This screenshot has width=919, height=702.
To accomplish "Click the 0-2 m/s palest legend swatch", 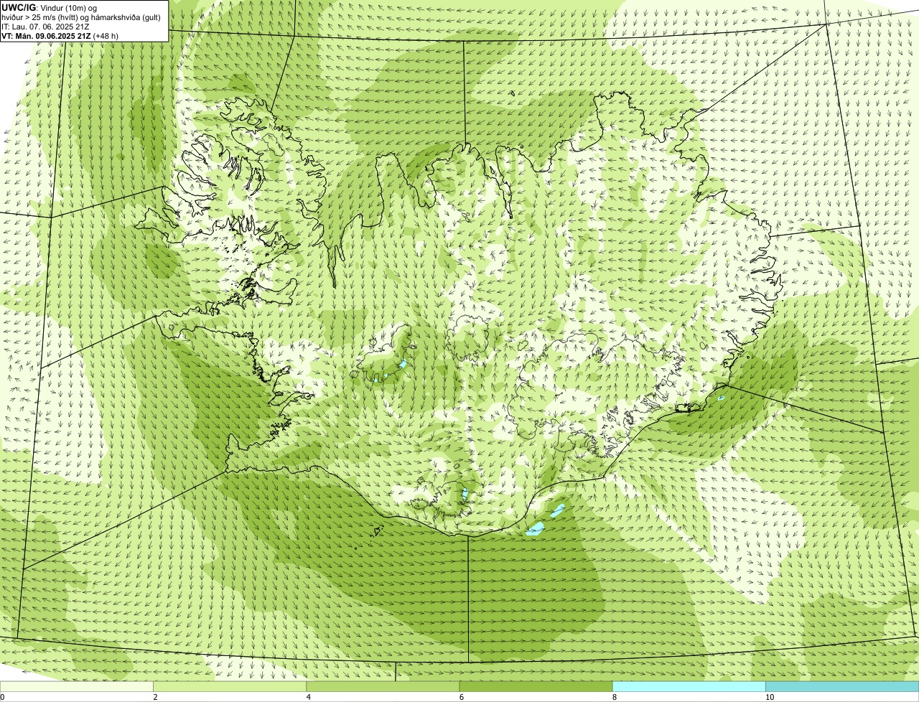I will tap(76, 686).
